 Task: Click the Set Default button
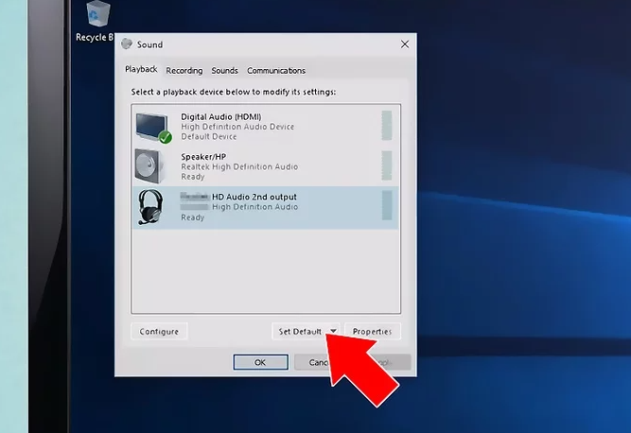(x=299, y=332)
